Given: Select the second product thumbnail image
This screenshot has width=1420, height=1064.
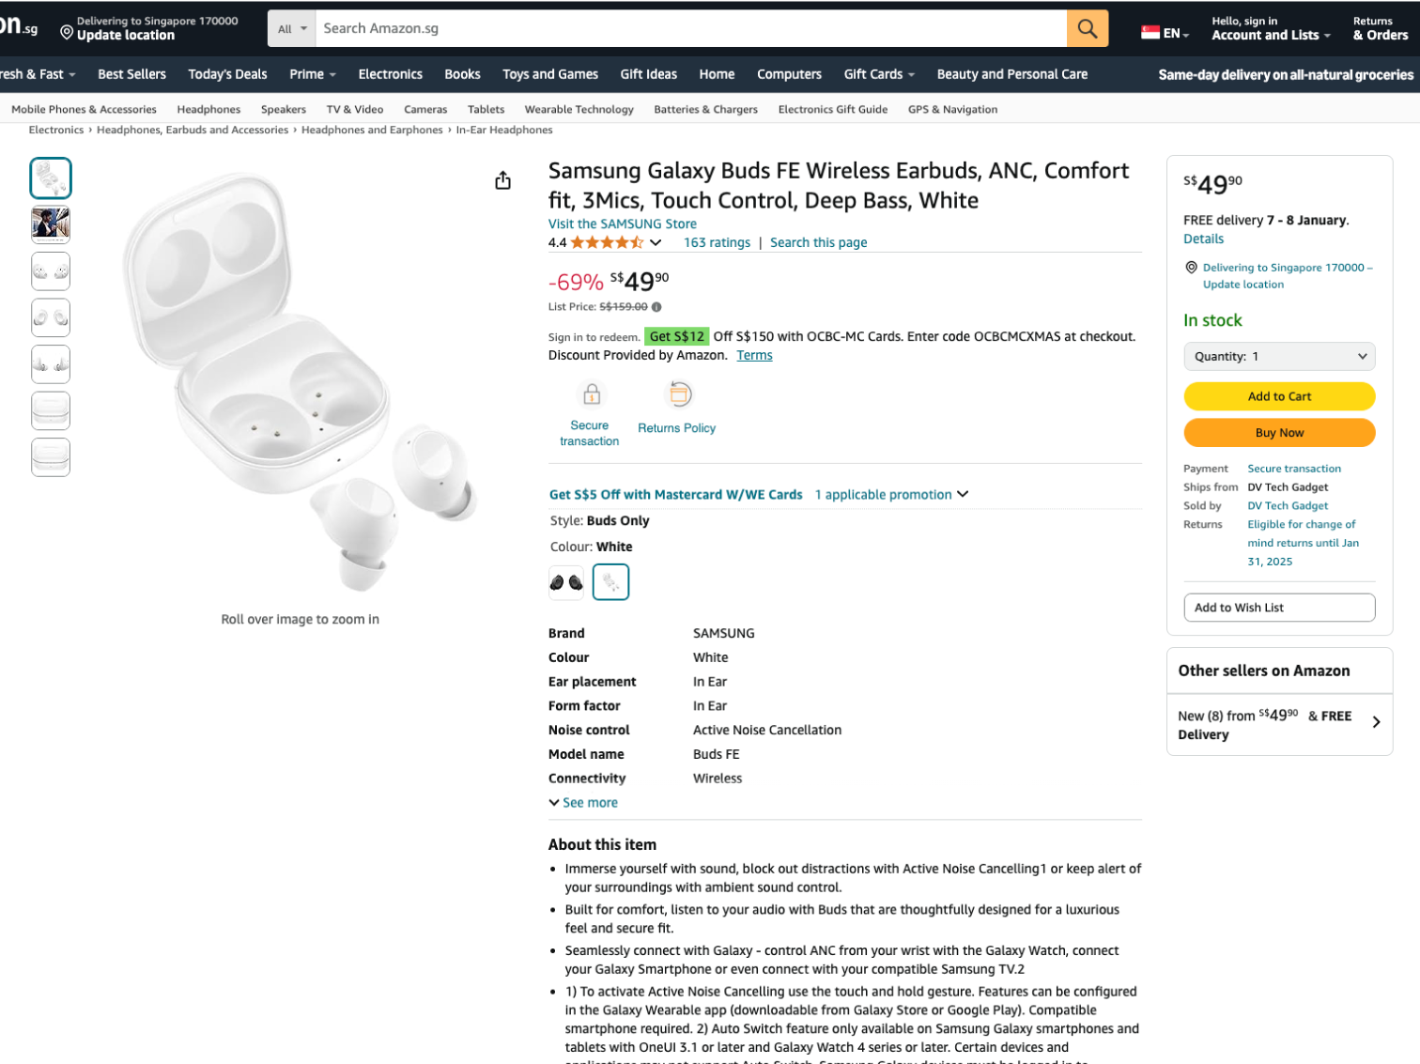Looking at the screenshot, I should point(51,224).
